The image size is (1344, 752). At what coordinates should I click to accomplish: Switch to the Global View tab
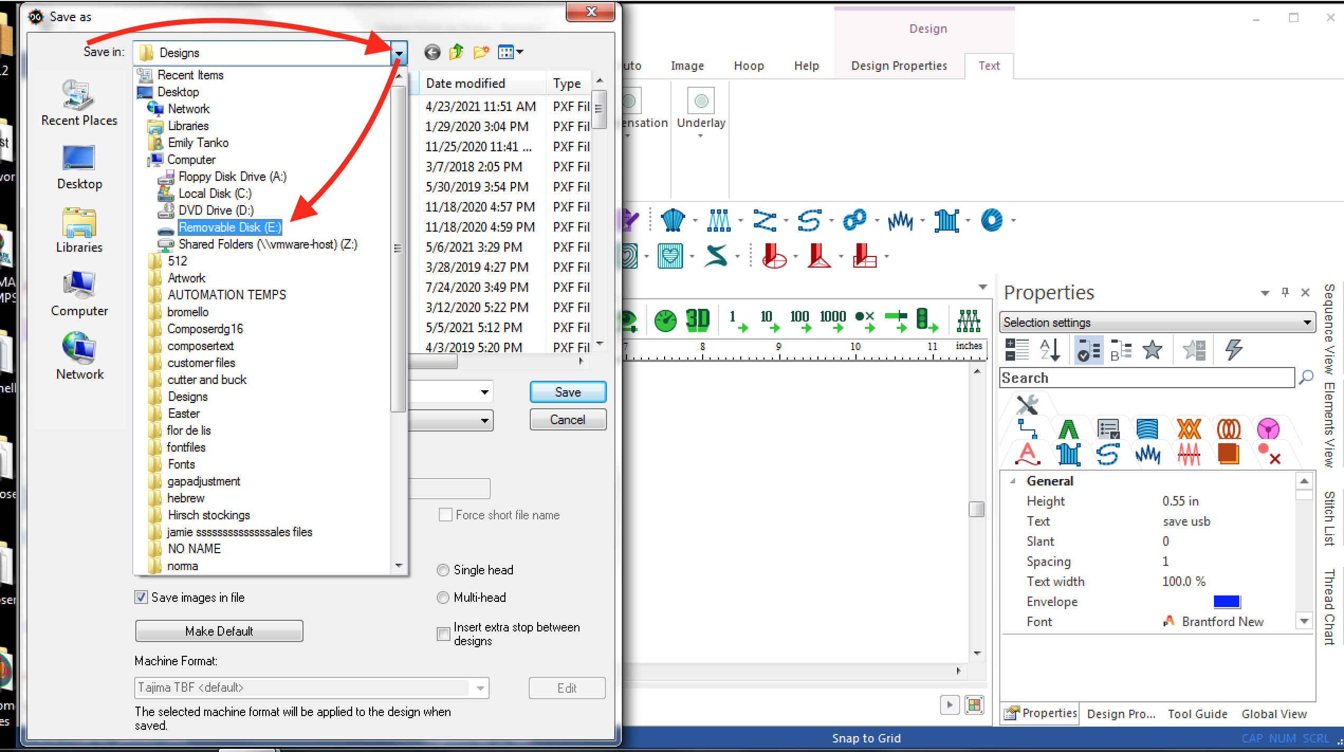1274,714
